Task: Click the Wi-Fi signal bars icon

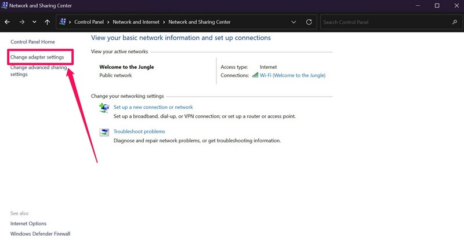Action: point(255,75)
